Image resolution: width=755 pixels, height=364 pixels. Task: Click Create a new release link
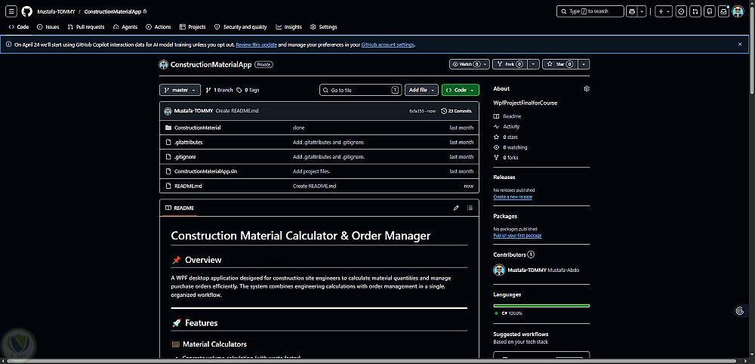(x=513, y=197)
